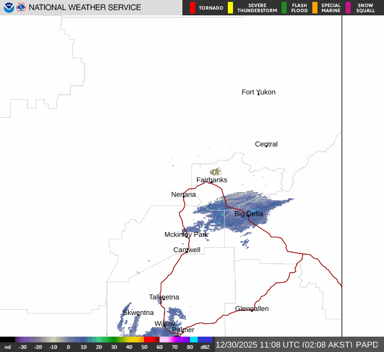Select the Nenana map label
Image resolution: width=384 pixels, height=352 pixels.
(x=183, y=194)
